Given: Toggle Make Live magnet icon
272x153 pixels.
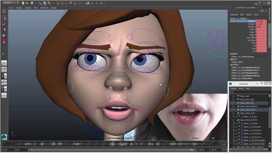Looking at the screenshot, I should coord(79,3).
